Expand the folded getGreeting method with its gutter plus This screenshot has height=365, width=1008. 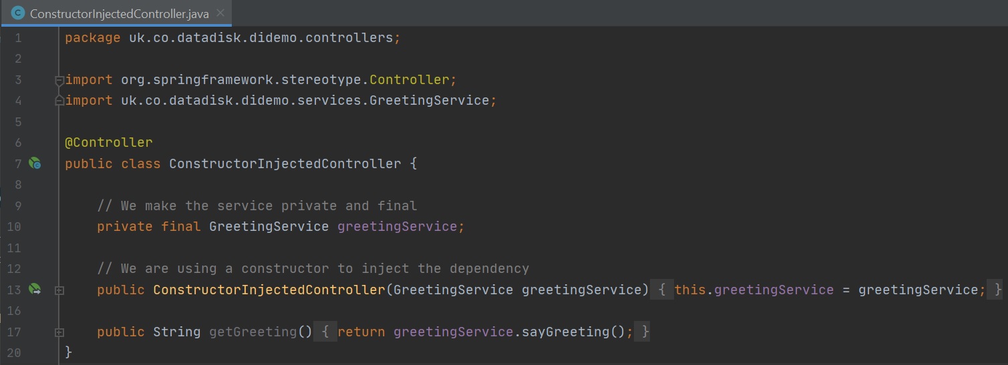point(59,332)
